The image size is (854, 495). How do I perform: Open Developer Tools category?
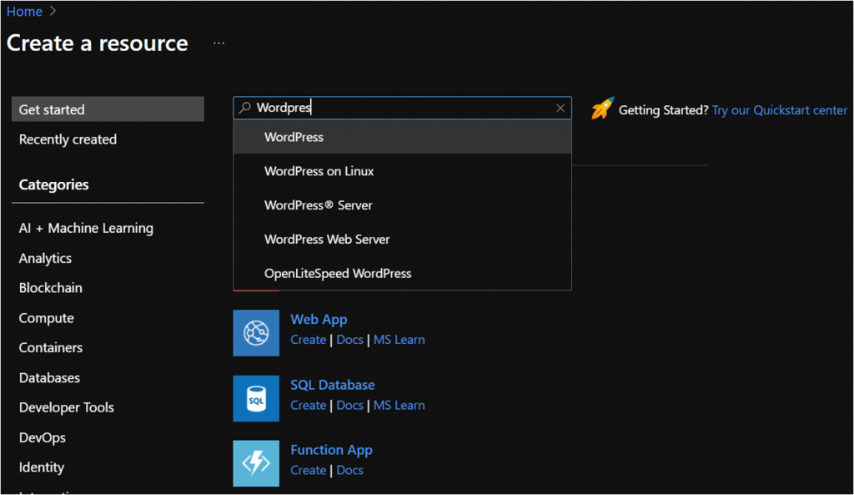pos(67,407)
